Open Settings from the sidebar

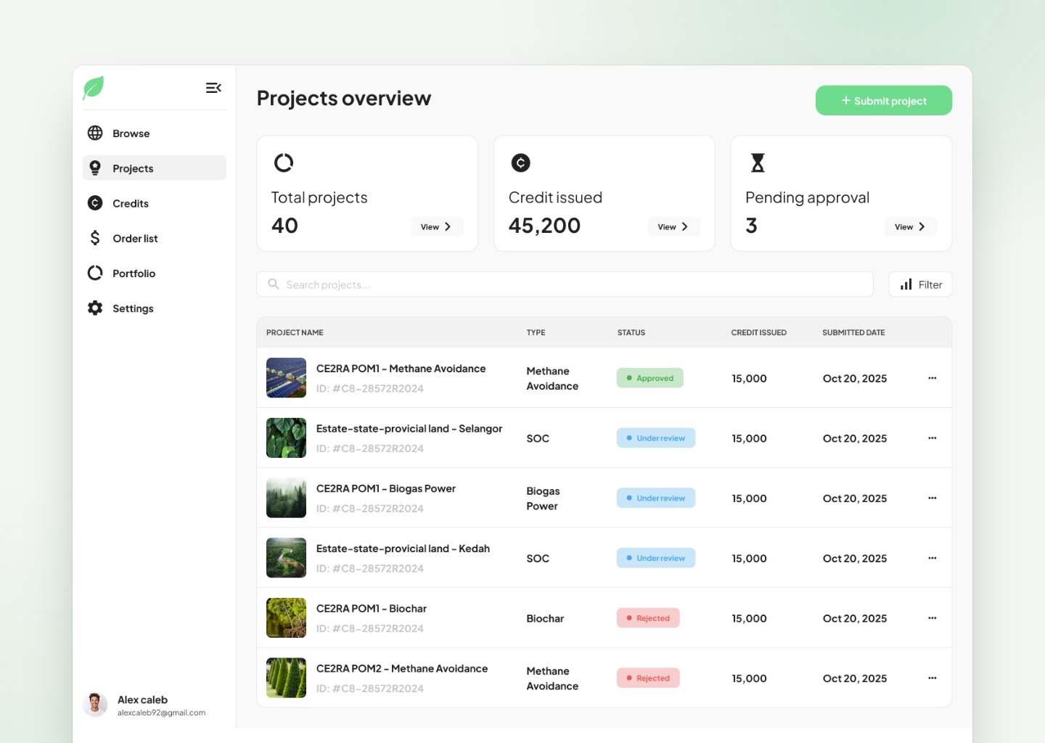point(155,308)
